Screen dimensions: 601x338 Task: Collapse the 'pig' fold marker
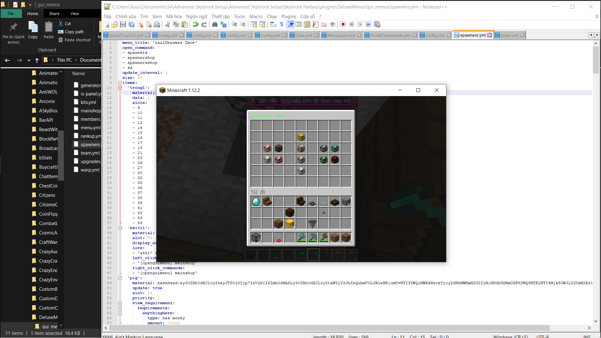(x=120, y=278)
